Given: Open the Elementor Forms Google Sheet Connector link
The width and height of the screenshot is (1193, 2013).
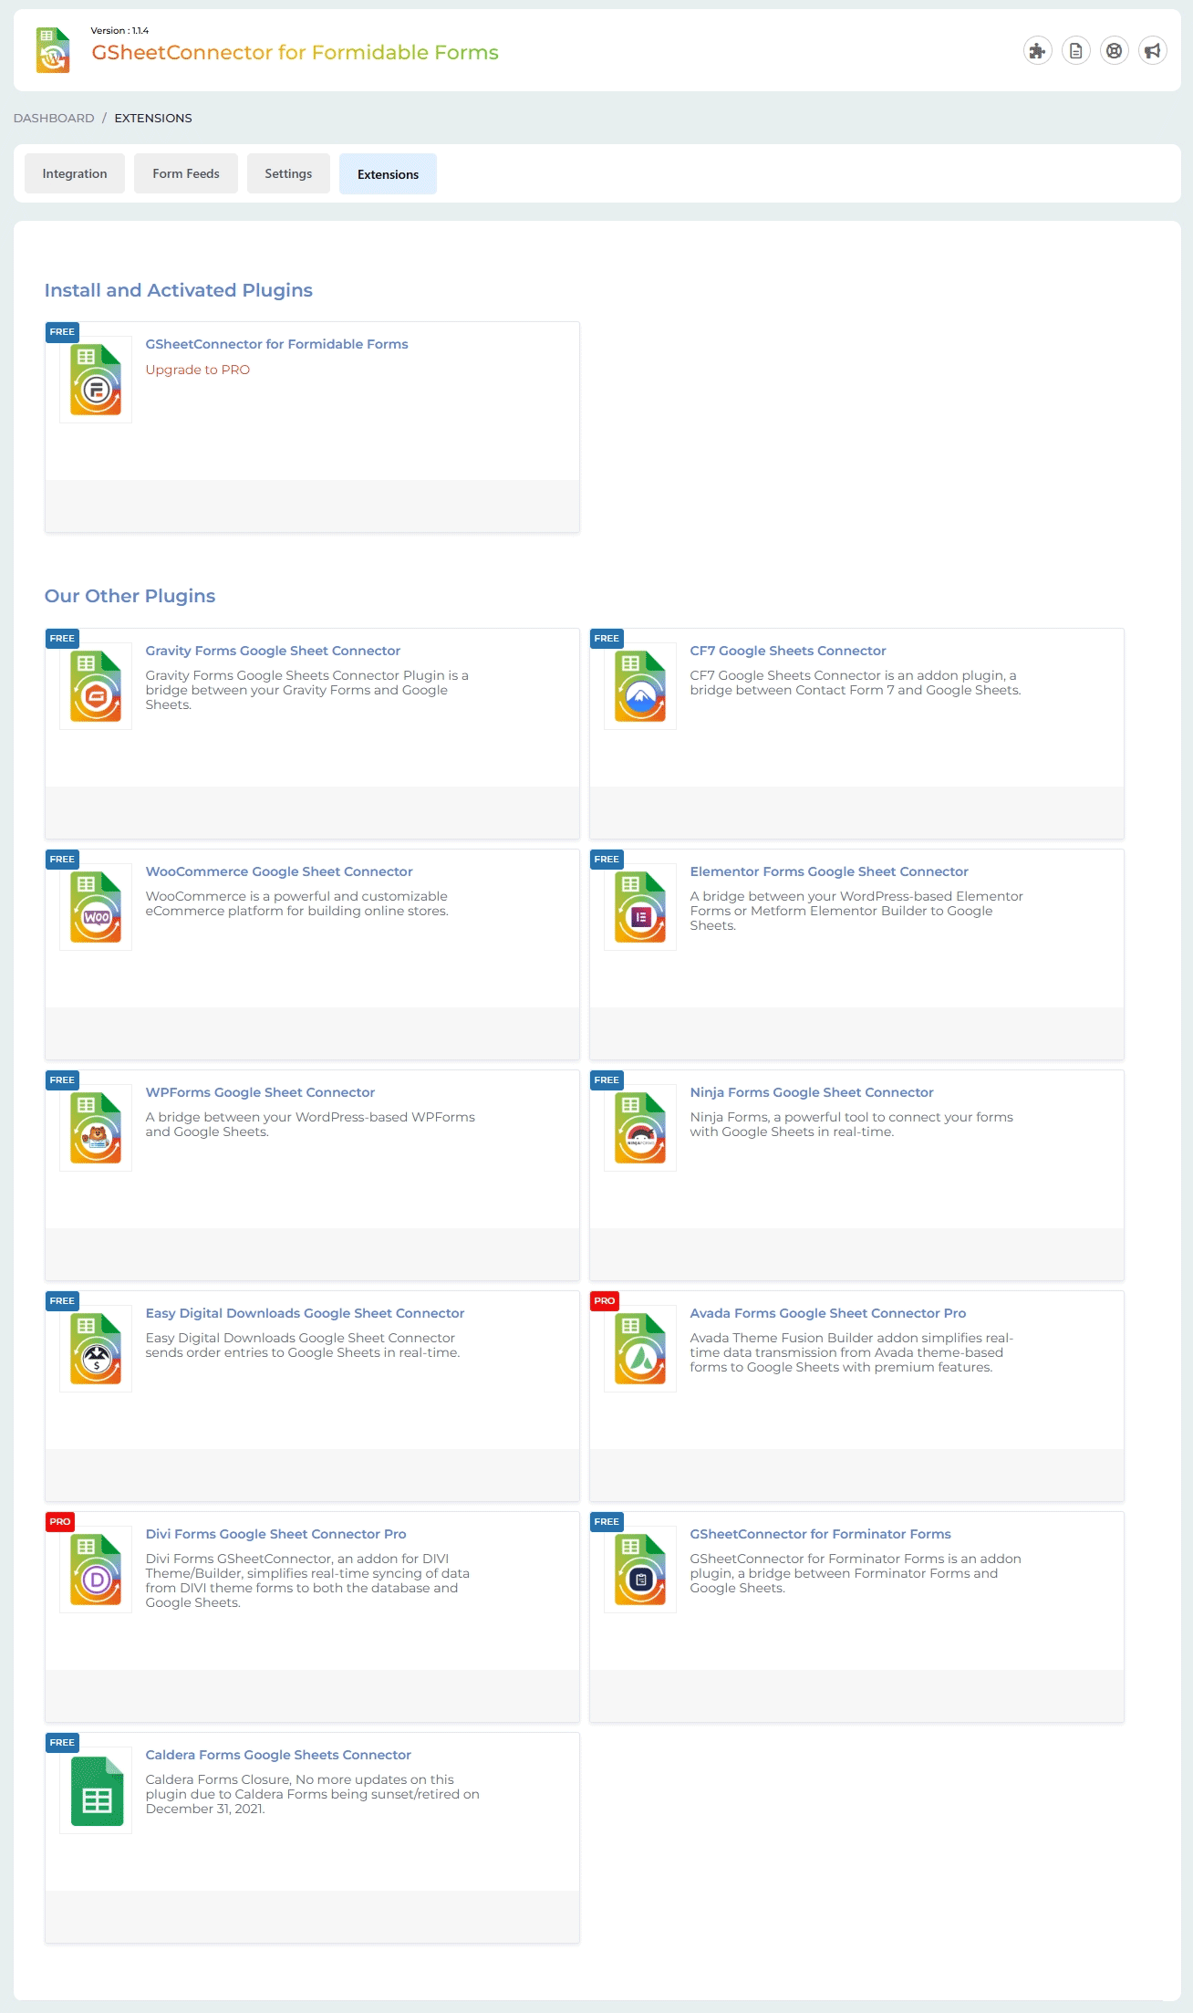Looking at the screenshot, I should click(829, 871).
